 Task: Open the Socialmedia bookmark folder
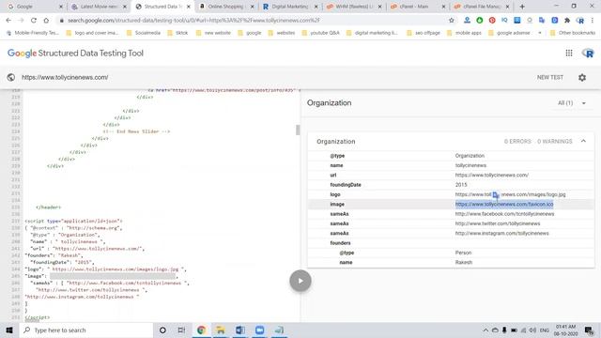(144, 33)
